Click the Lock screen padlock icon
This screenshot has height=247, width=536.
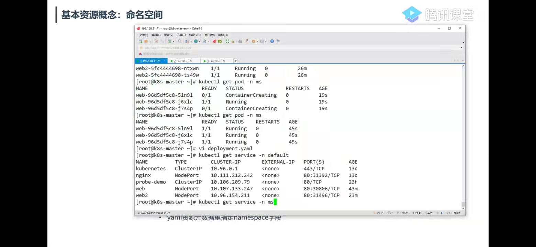(233, 41)
